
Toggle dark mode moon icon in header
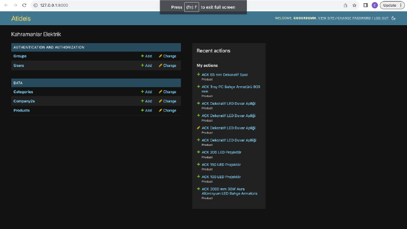tap(394, 18)
